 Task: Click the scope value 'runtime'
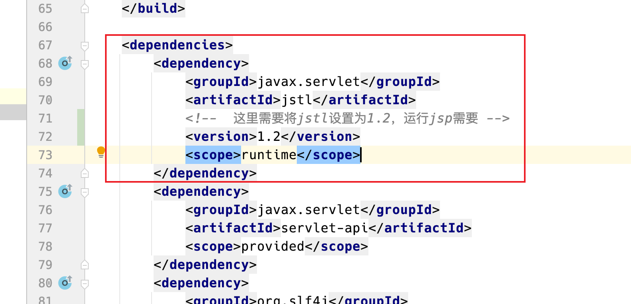tap(269, 155)
